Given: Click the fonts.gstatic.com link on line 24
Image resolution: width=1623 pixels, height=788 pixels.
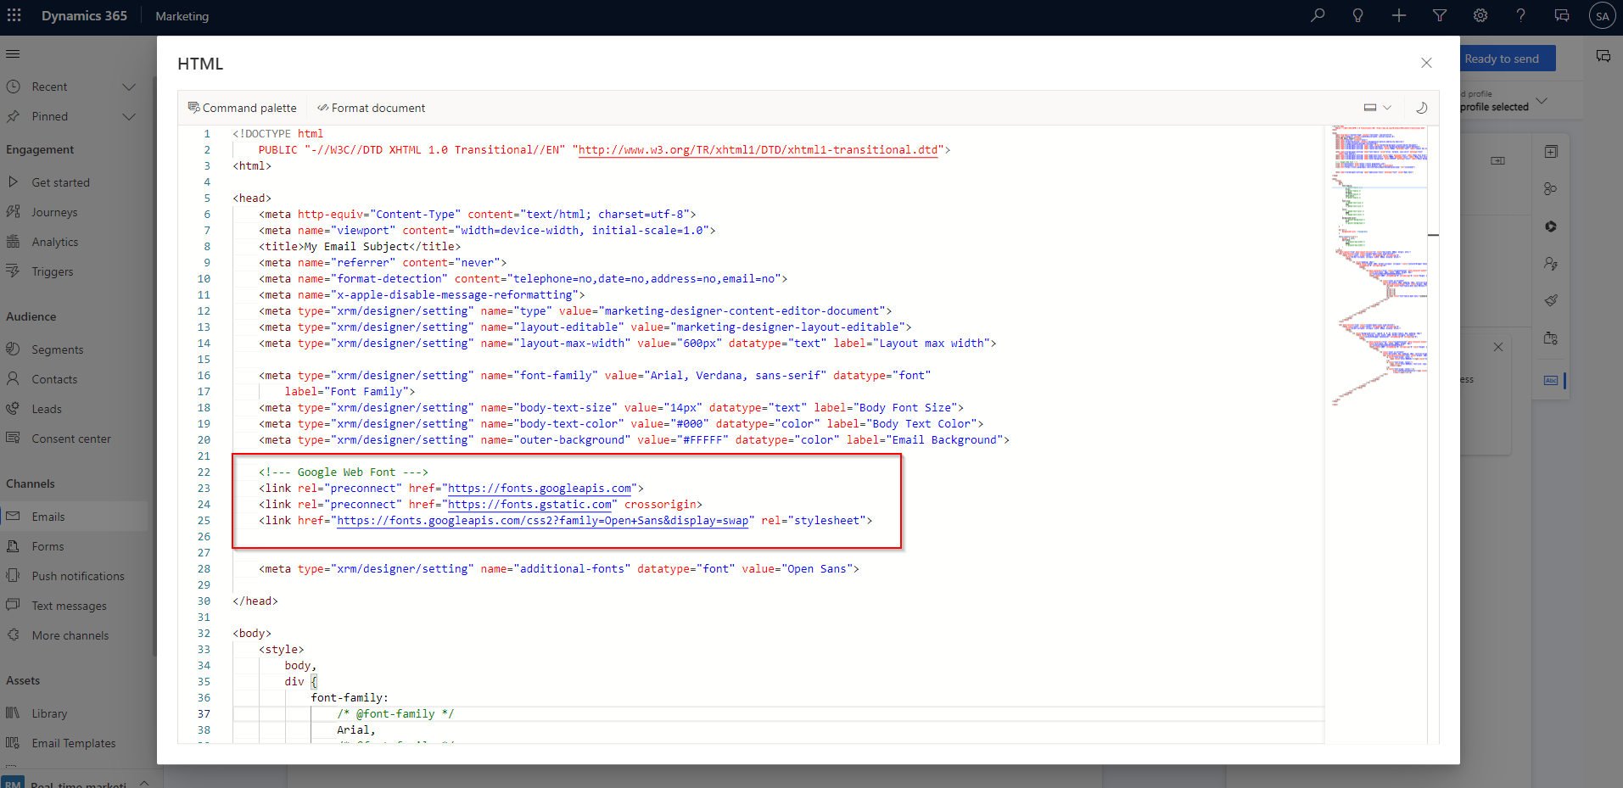Looking at the screenshot, I should 529,505.
